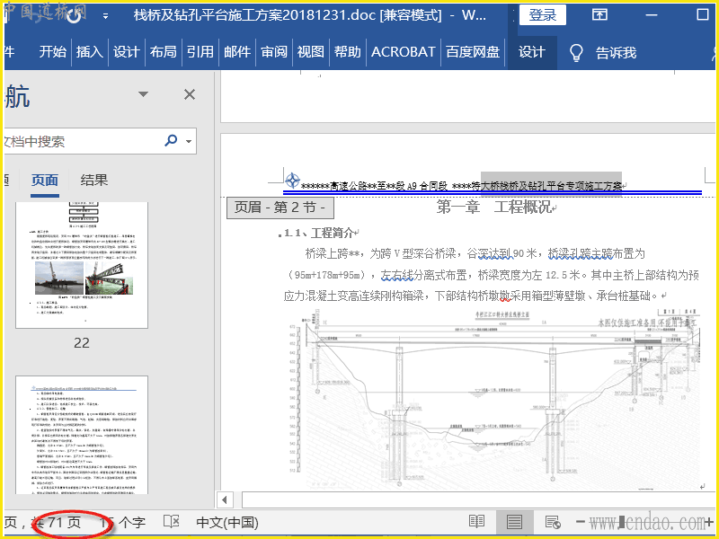Screen dimensions: 719x539
Task: Click the redo/repeat icon in title bar
Action: (x=75, y=16)
